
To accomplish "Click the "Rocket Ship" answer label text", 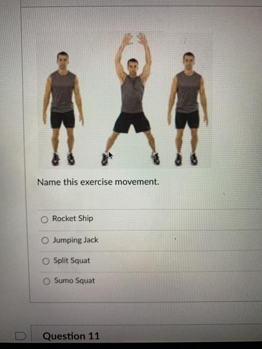I will (73, 218).
